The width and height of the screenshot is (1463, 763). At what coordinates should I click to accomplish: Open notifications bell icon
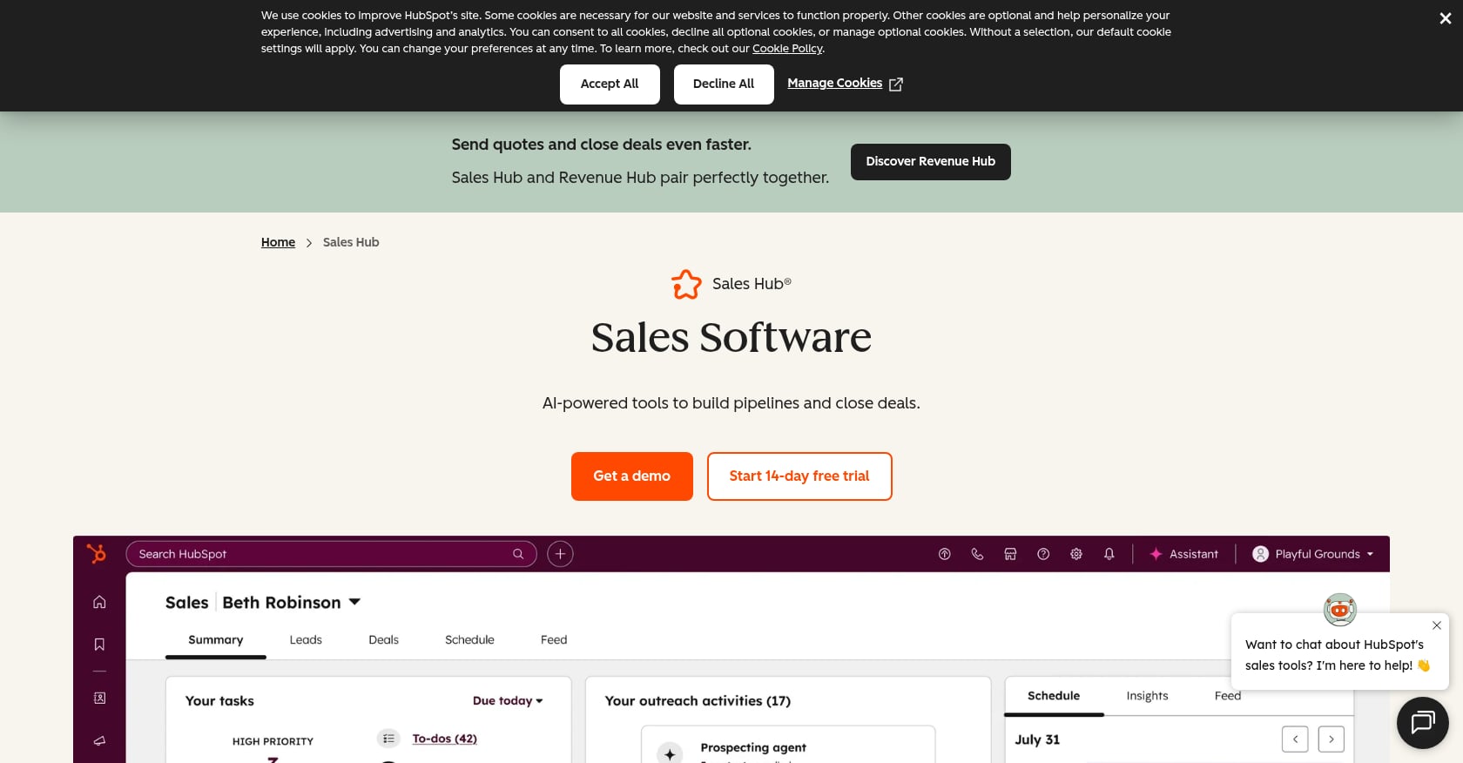tap(1109, 554)
